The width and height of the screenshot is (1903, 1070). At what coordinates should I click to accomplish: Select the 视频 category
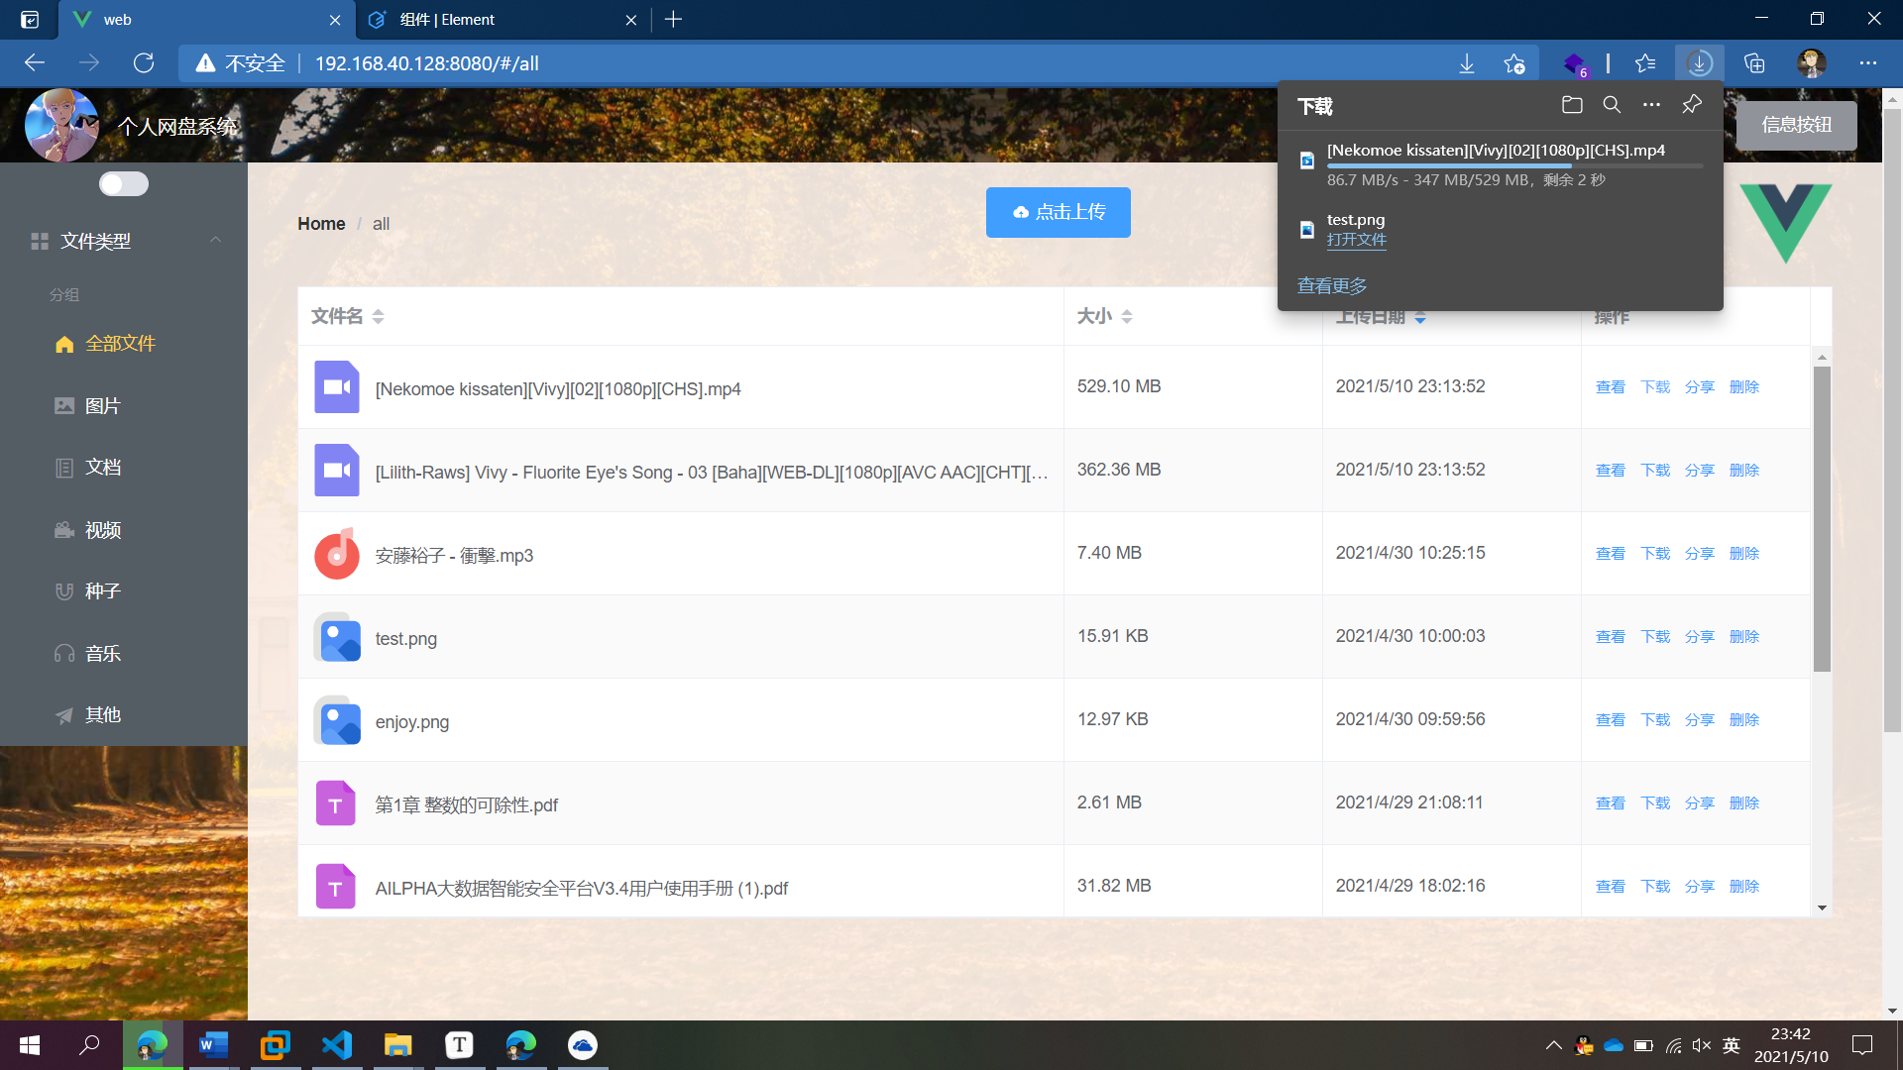click(102, 530)
